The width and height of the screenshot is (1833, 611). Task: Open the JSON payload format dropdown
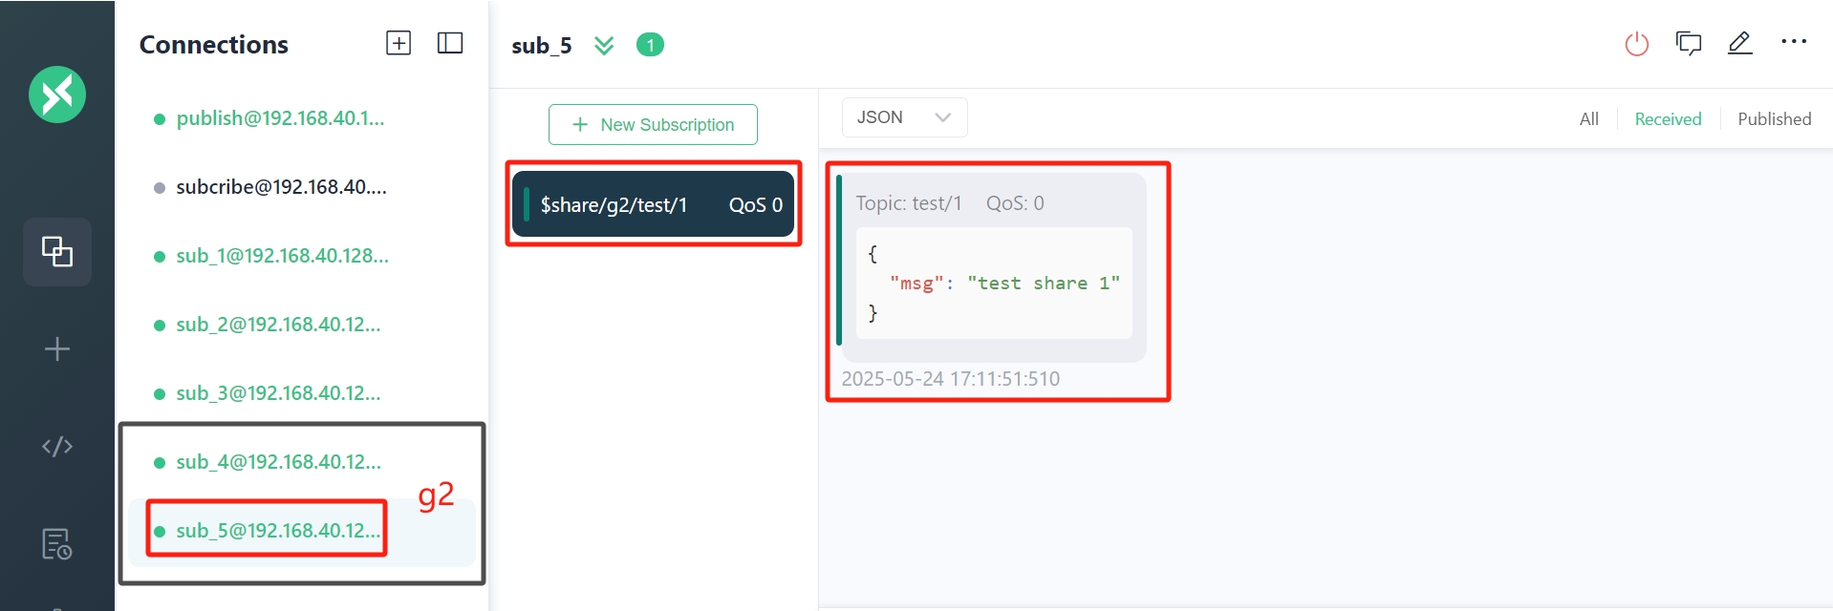click(904, 117)
